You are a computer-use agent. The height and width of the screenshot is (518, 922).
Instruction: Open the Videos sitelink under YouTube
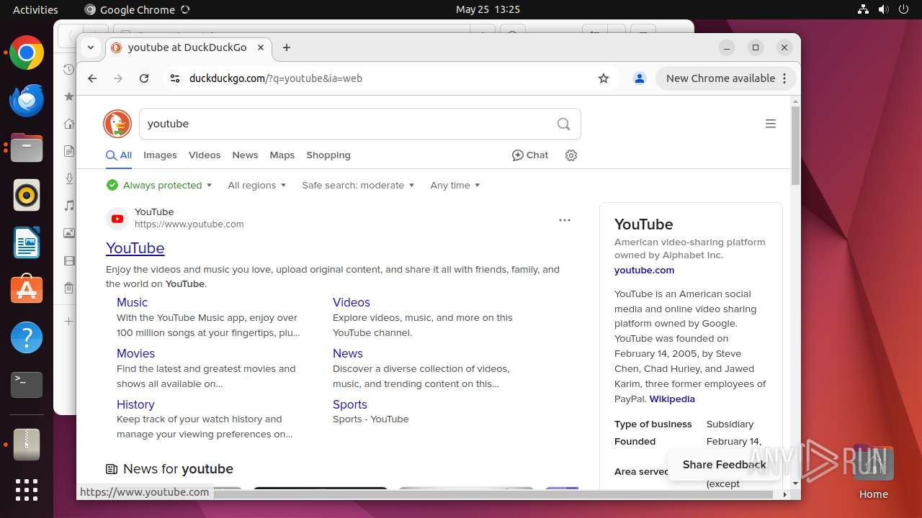[352, 303]
